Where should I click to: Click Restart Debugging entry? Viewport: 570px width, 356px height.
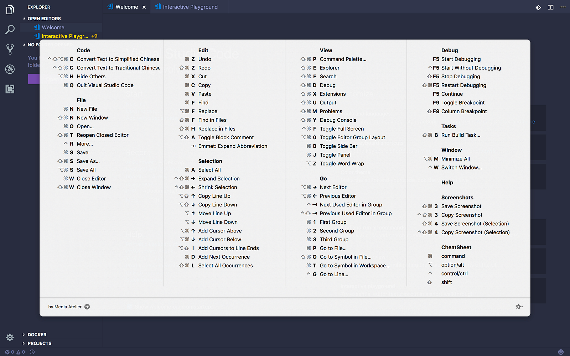(463, 85)
